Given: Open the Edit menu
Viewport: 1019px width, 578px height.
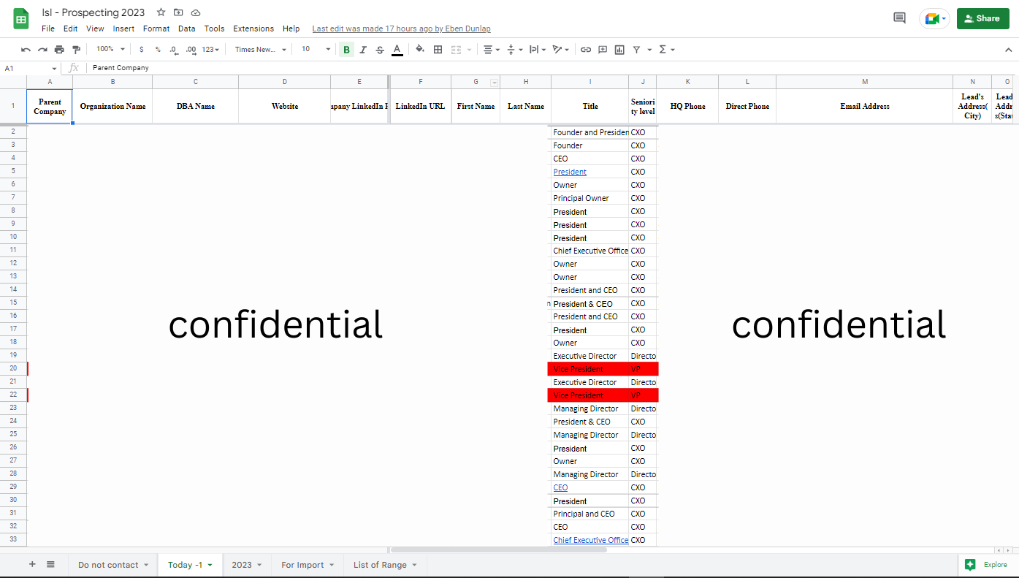Looking at the screenshot, I should click(70, 29).
